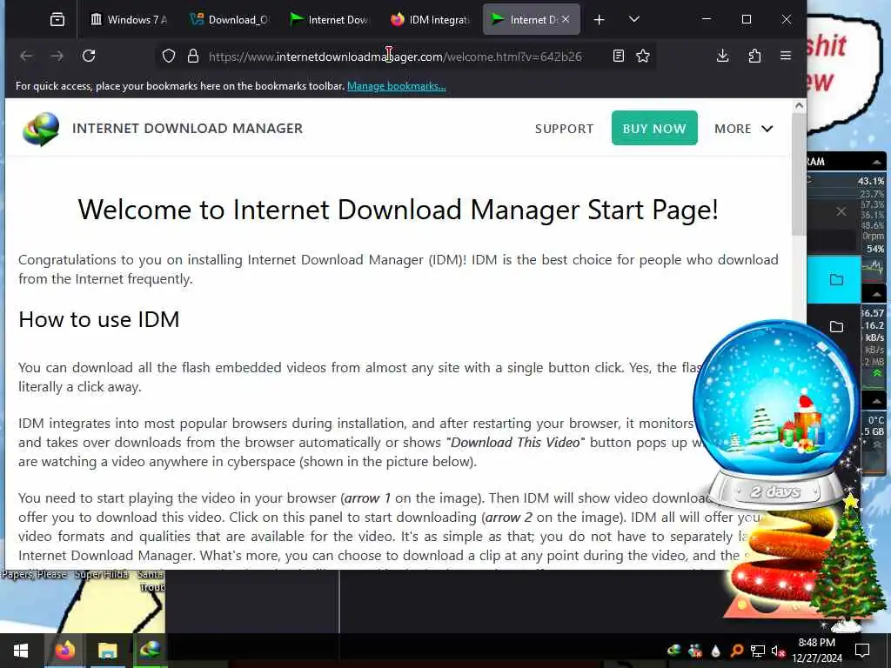The width and height of the screenshot is (891, 668).
Task: Open the SUPPORT page
Action: point(564,129)
